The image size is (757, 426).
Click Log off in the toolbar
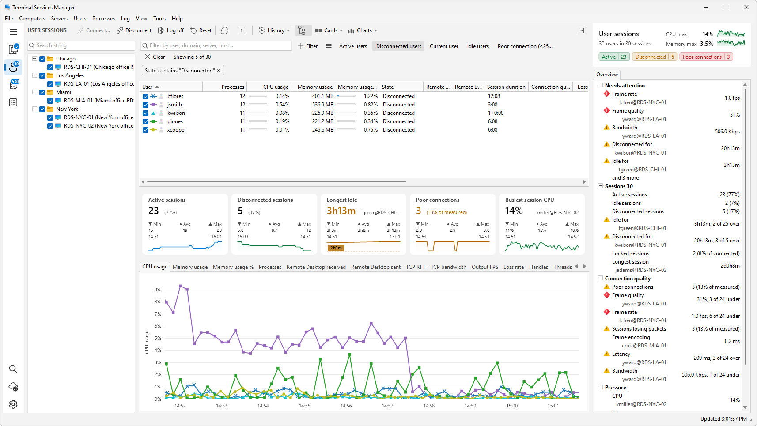point(170,30)
